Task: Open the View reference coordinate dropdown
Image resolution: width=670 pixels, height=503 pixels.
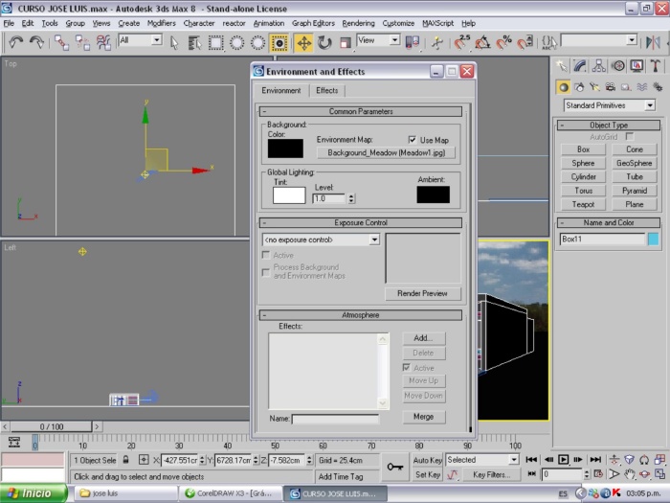Action: (394, 40)
